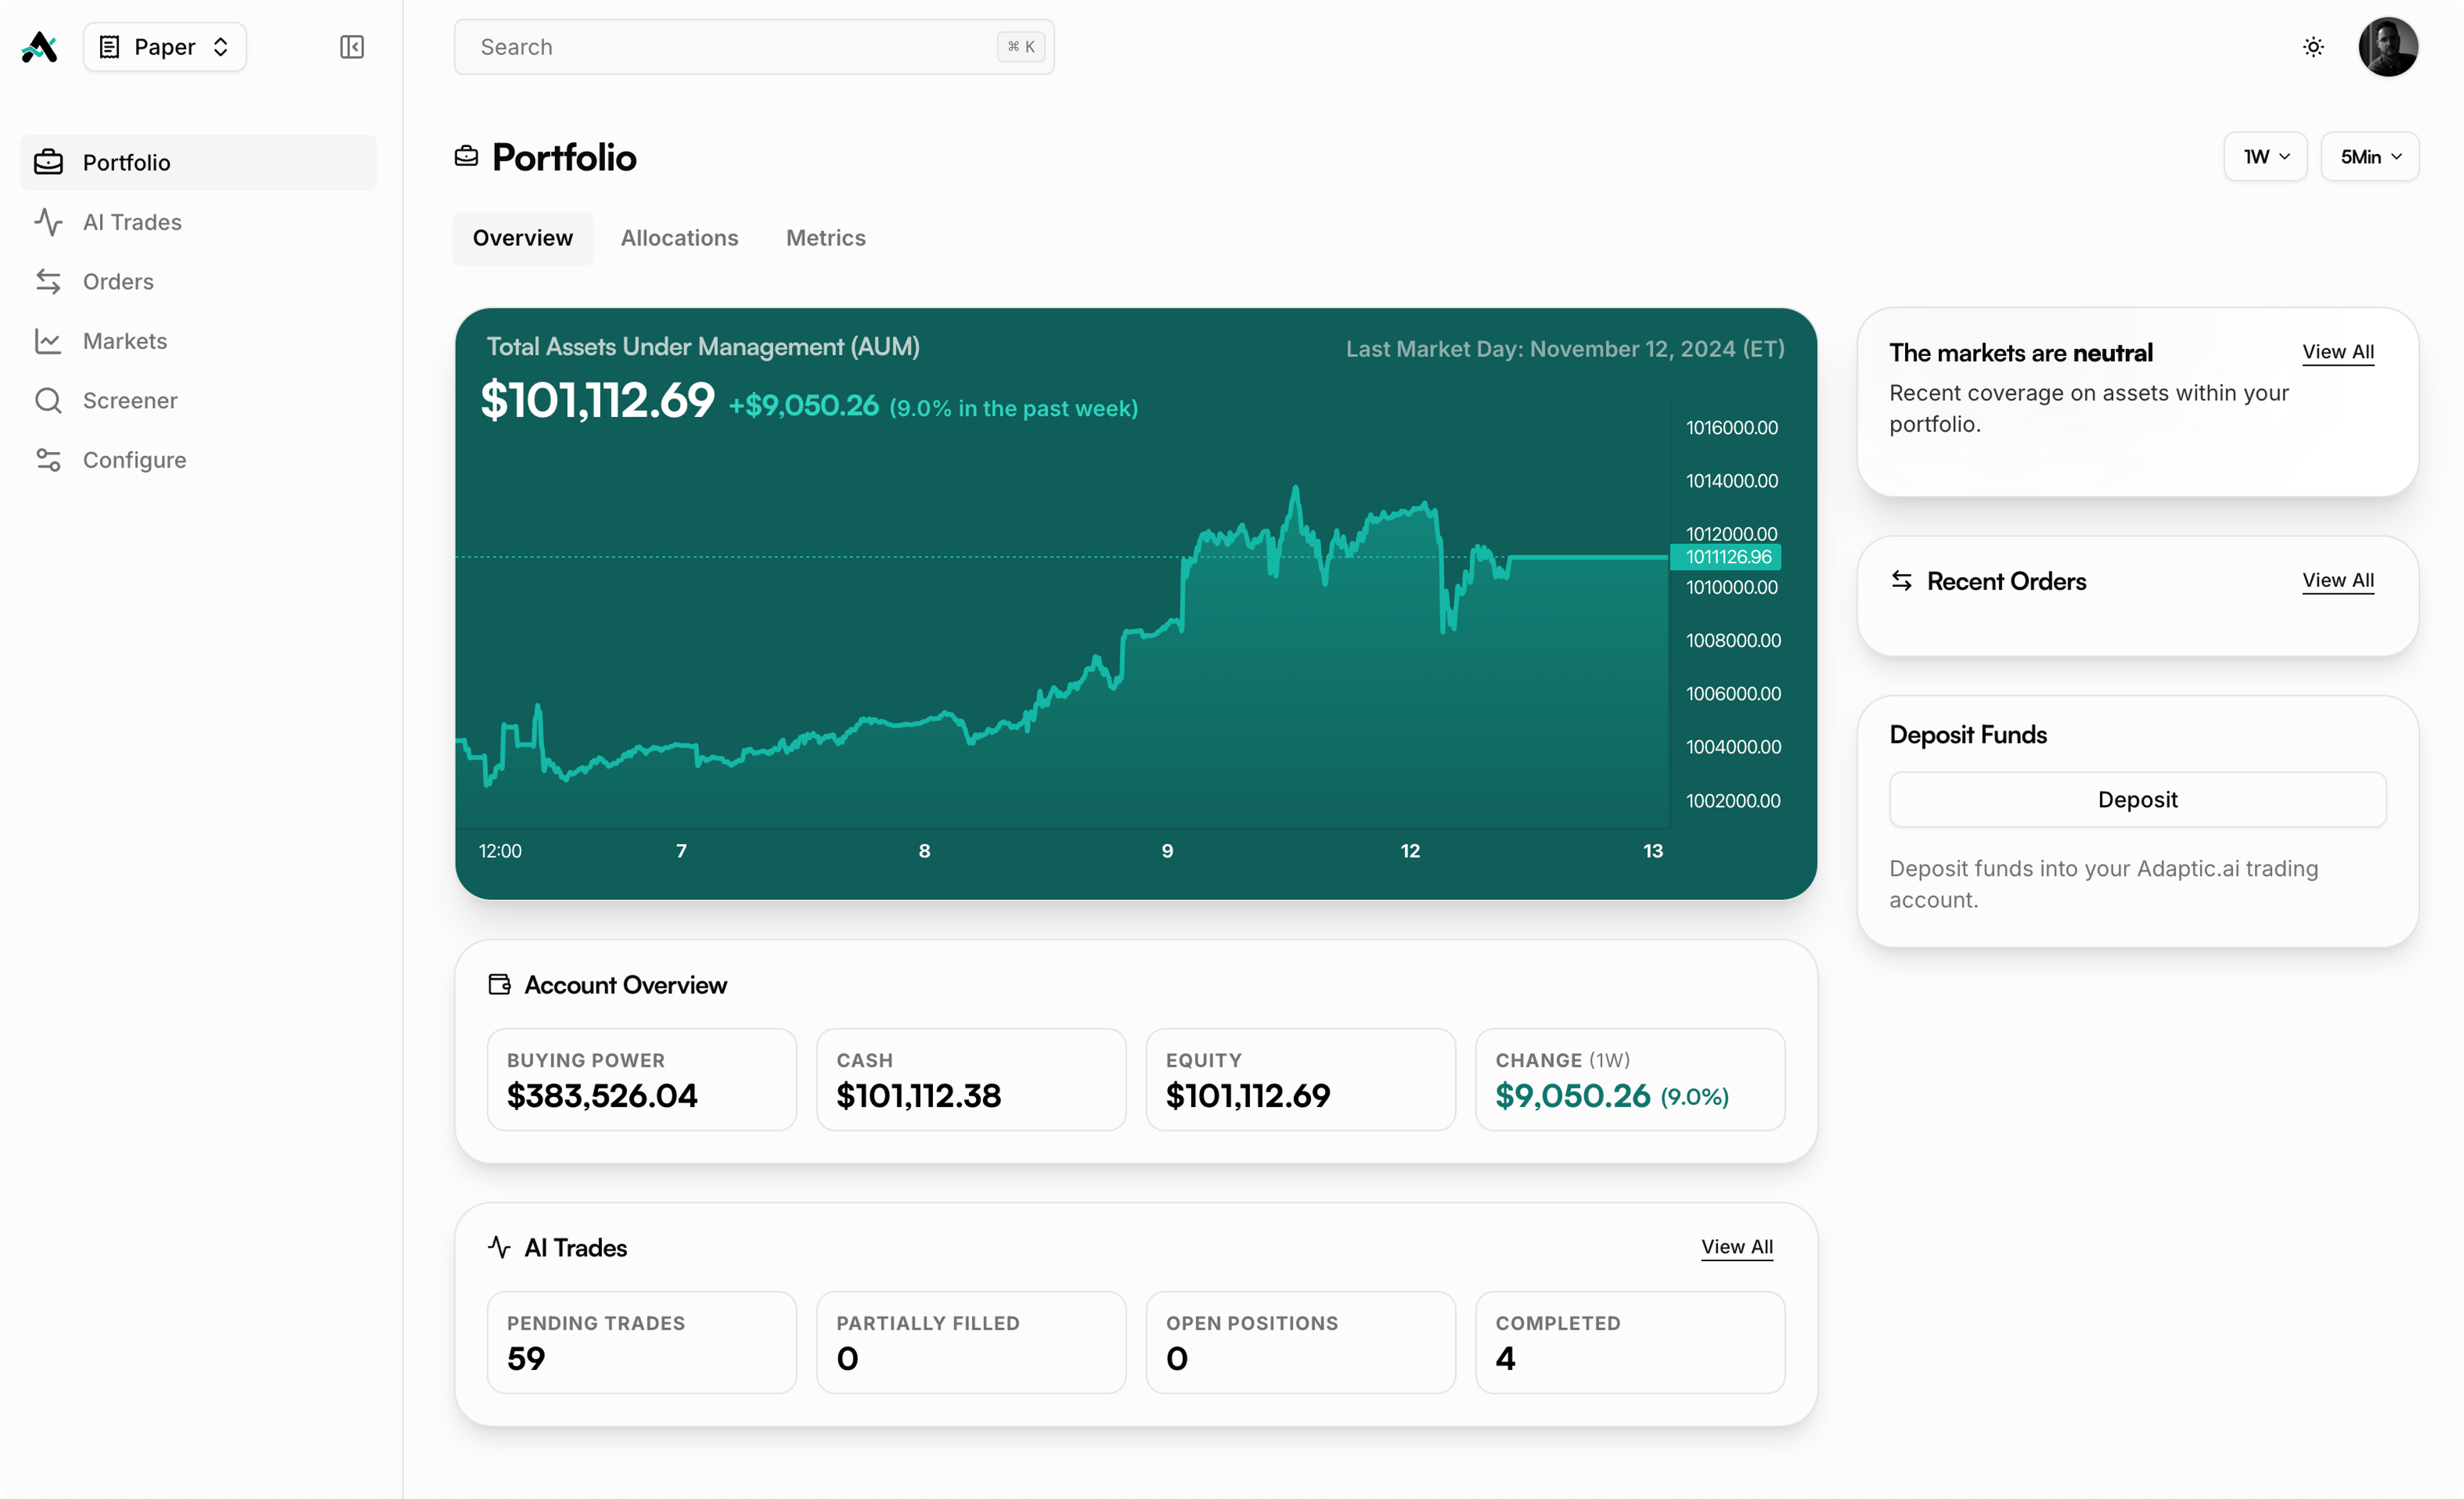Click the Portfolio sidebar icon
The height and width of the screenshot is (1499, 2464).
point(49,162)
